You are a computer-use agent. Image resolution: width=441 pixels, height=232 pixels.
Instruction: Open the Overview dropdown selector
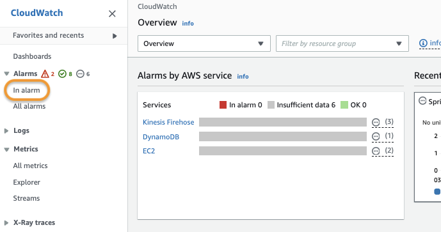[204, 43]
